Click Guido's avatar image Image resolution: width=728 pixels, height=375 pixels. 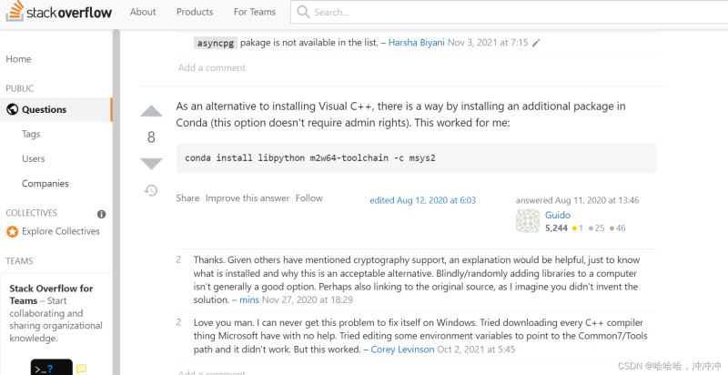click(528, 221)
